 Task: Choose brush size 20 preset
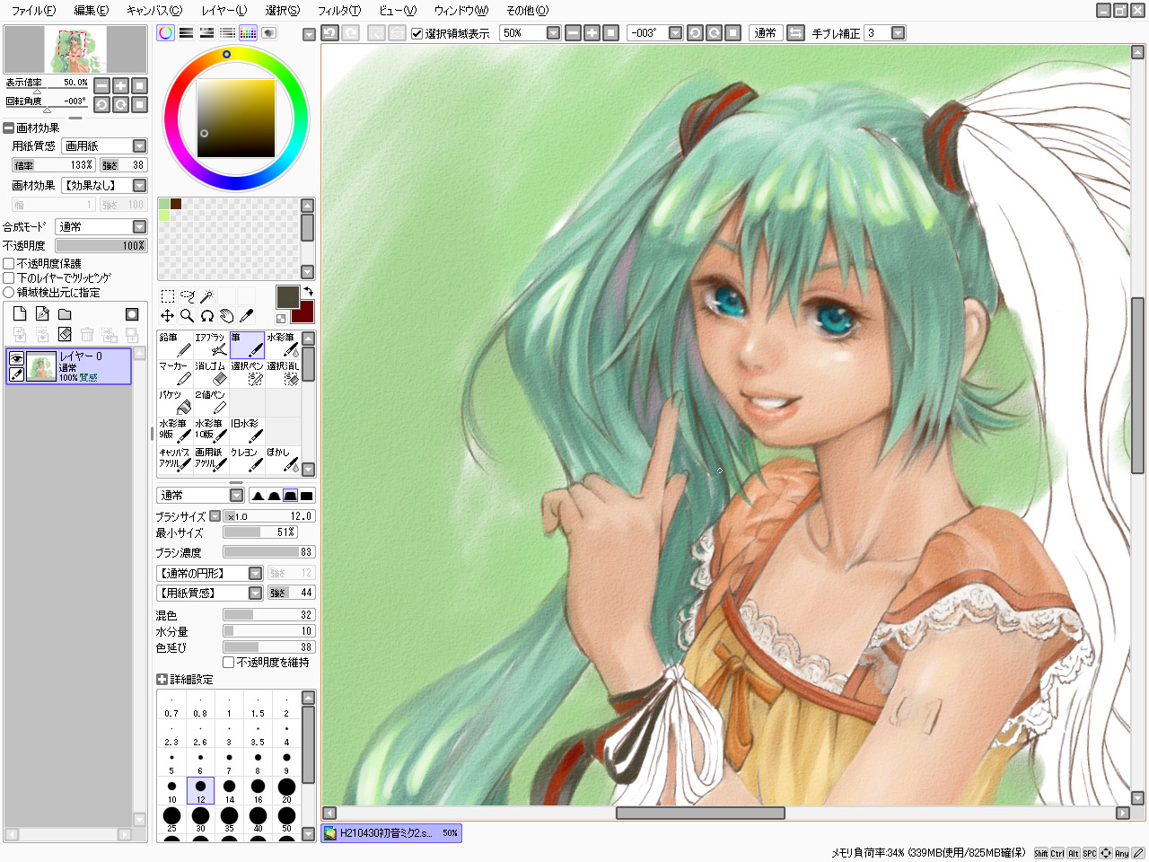coord(286,790)
